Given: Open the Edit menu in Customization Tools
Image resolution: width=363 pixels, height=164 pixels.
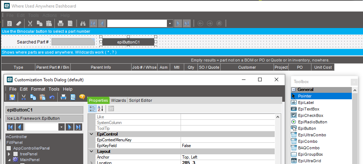Looking at the screenshot, I should tap(24, 89).
